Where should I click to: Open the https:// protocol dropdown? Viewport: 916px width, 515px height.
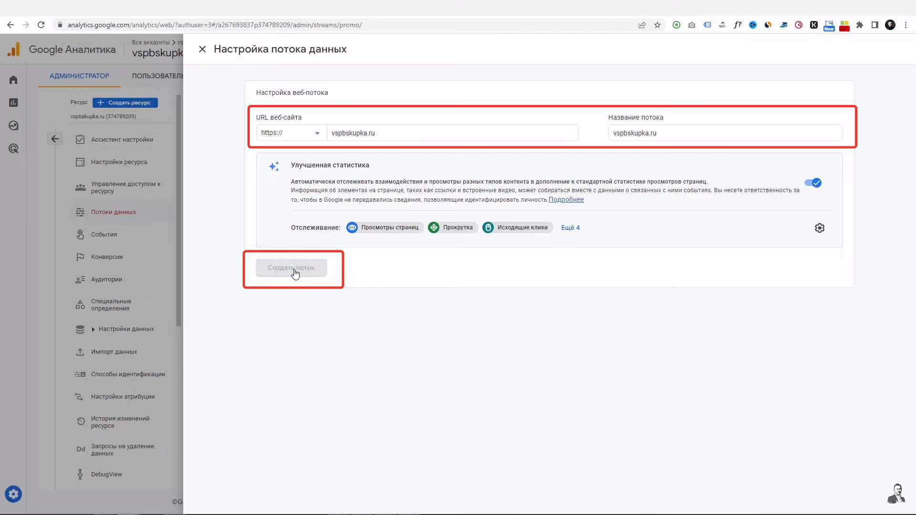[291, 133]
